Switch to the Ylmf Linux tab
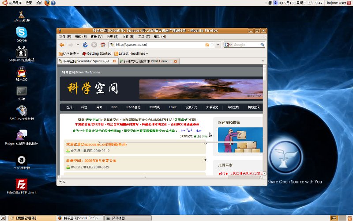 click(146, 61)
